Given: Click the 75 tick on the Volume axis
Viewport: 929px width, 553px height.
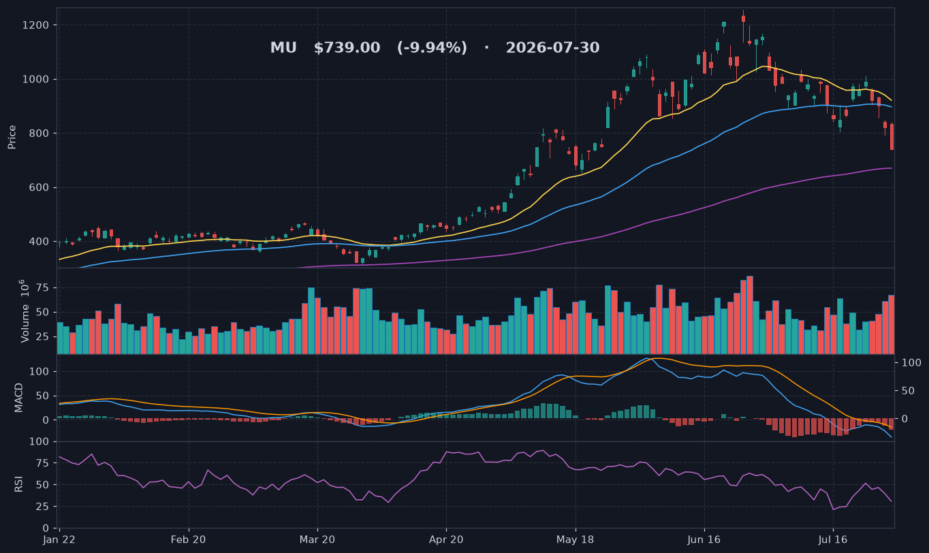Looking at the screenshot, I should coord(44,288).
